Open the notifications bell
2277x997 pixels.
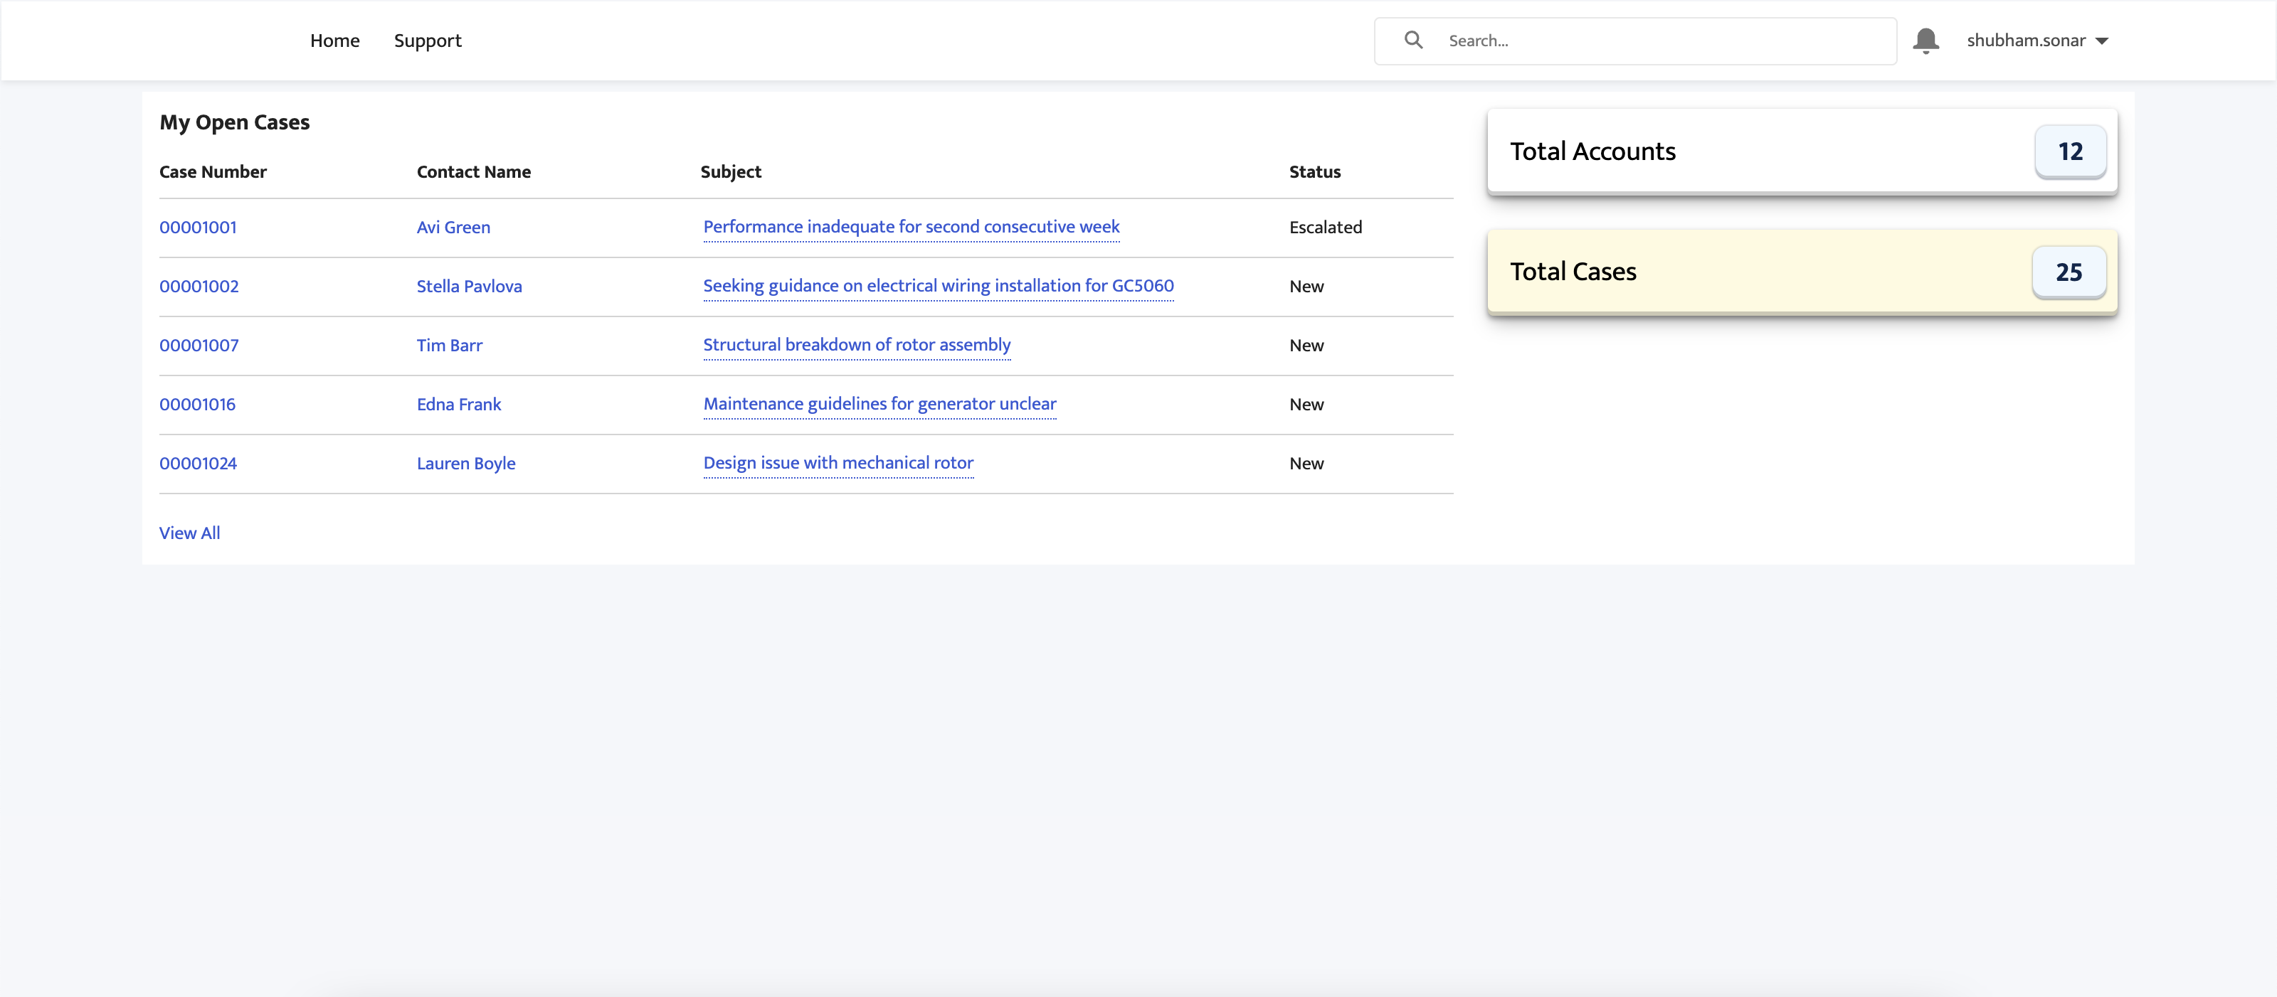click(1926, 41)
